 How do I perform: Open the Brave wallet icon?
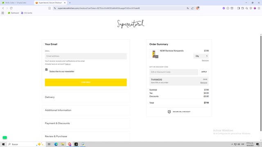pos(242,8)
